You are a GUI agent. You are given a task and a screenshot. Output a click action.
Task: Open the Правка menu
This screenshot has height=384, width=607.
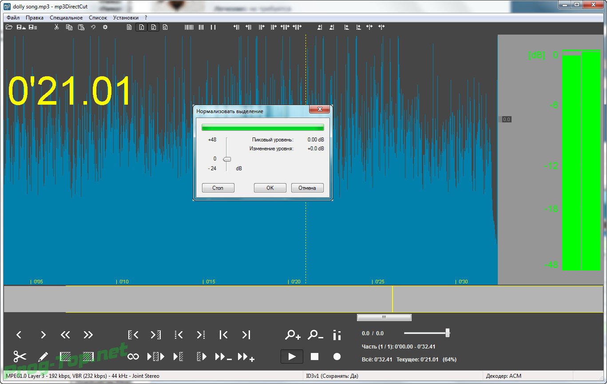click(35, 18)
